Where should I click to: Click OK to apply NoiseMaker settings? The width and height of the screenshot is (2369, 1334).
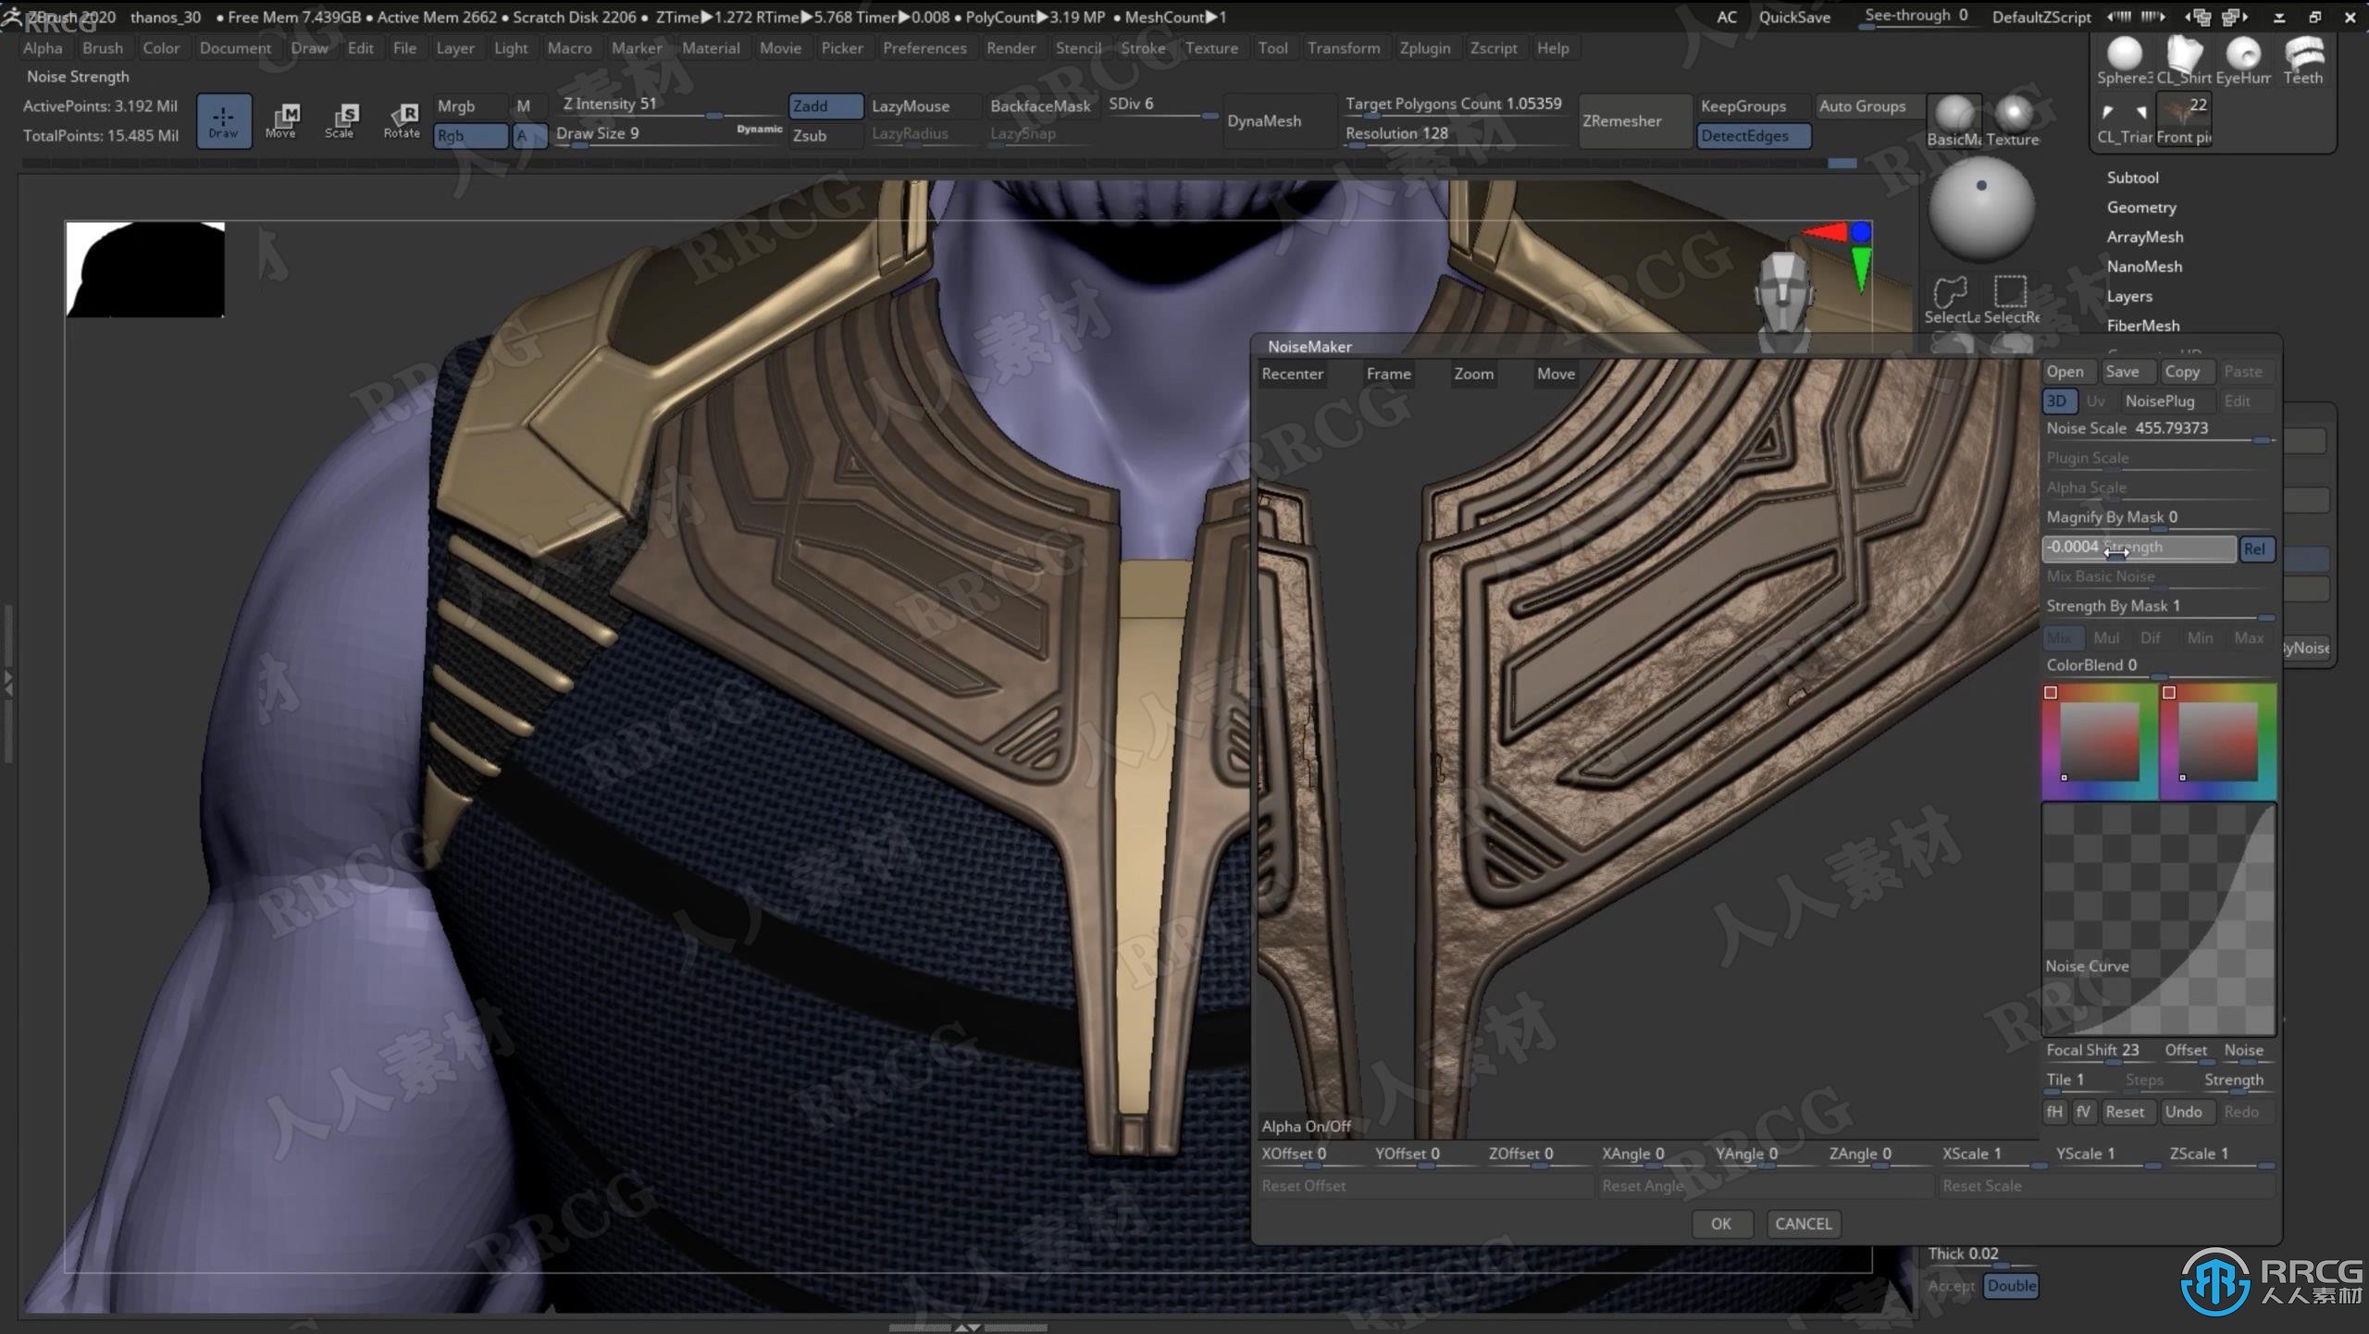pyautogui.click(x=1718, y=1223)
